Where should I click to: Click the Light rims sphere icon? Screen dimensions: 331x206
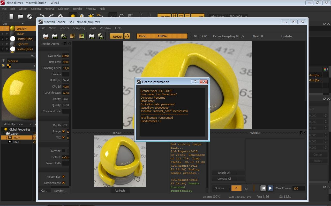(13, 44)
